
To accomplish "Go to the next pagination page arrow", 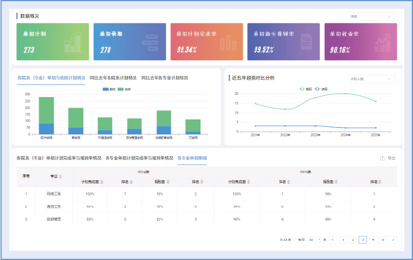I will coord(393,239).
